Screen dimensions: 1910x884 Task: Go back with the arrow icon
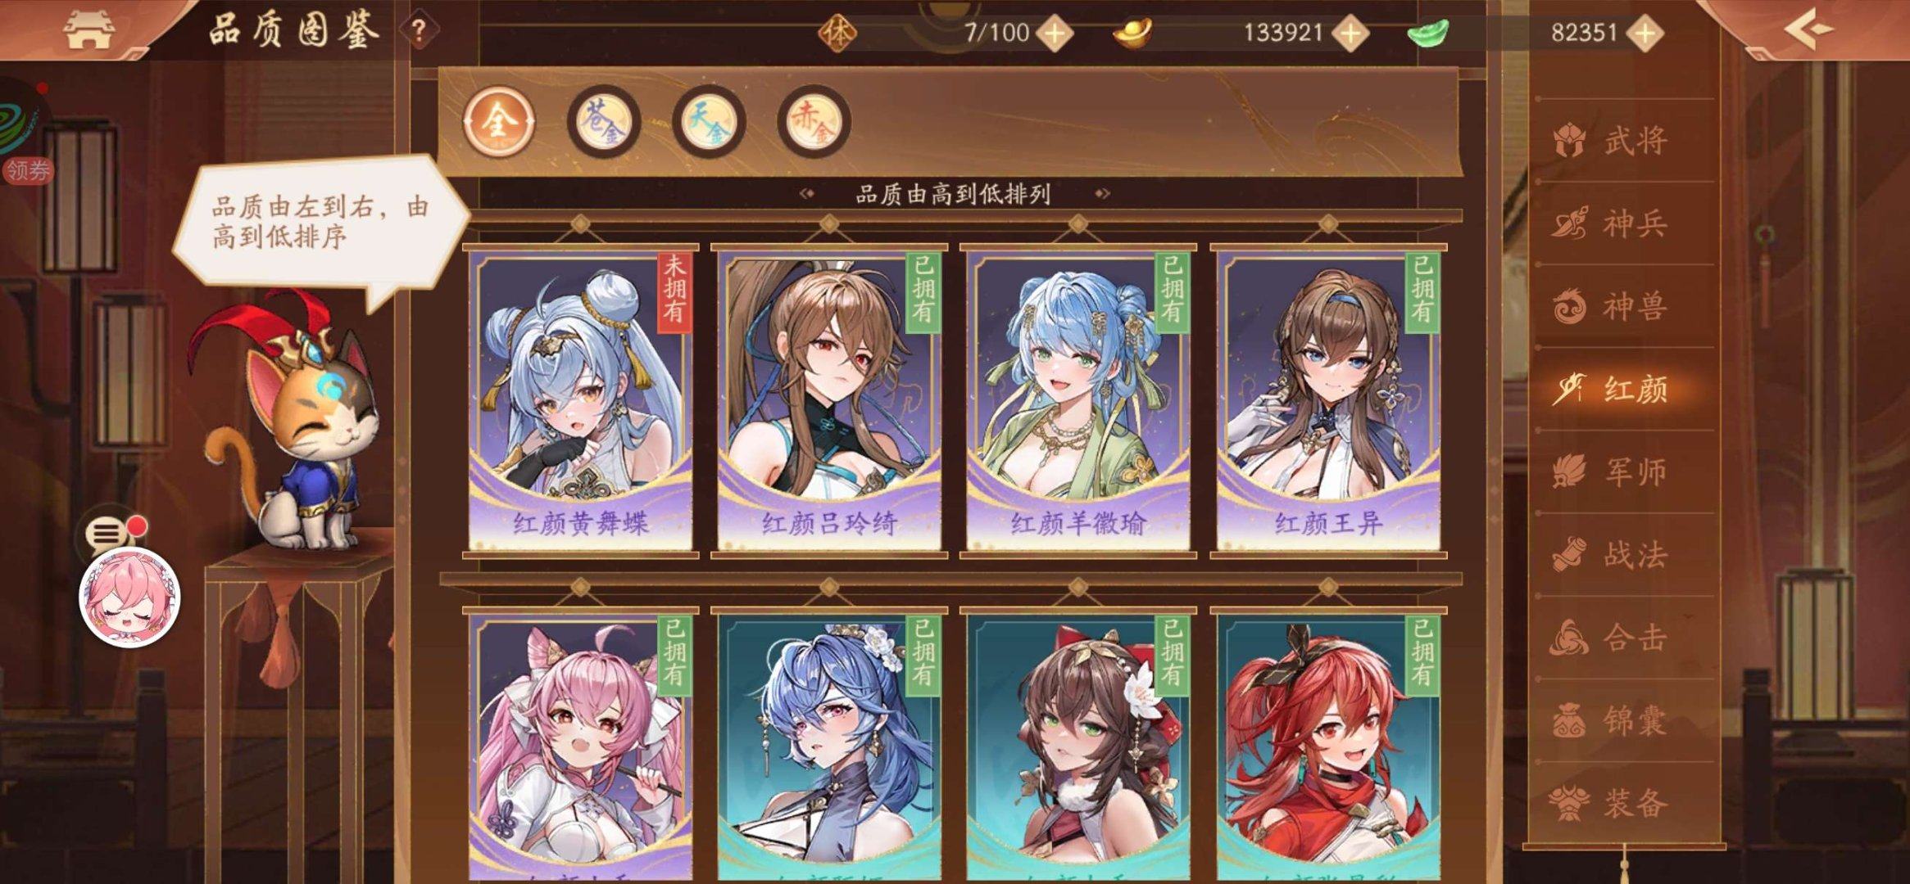1808,29
